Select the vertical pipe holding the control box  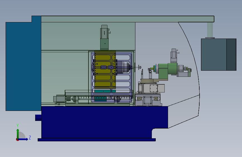point(210,30)
